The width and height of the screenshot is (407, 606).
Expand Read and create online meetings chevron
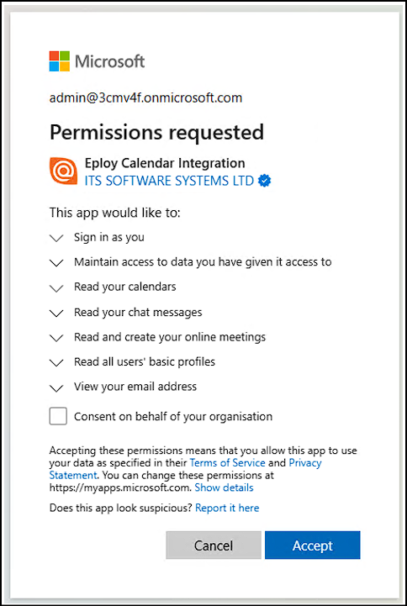[x=57, y=338]
